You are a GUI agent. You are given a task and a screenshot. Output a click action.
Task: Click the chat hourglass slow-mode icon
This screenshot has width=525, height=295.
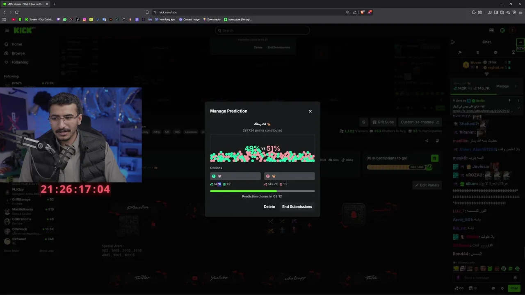click(x=513, y=52)
